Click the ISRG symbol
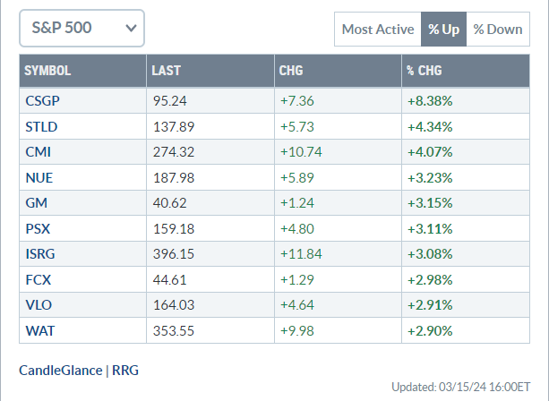This screenshot has height=401, width=549. click(40, 254)
